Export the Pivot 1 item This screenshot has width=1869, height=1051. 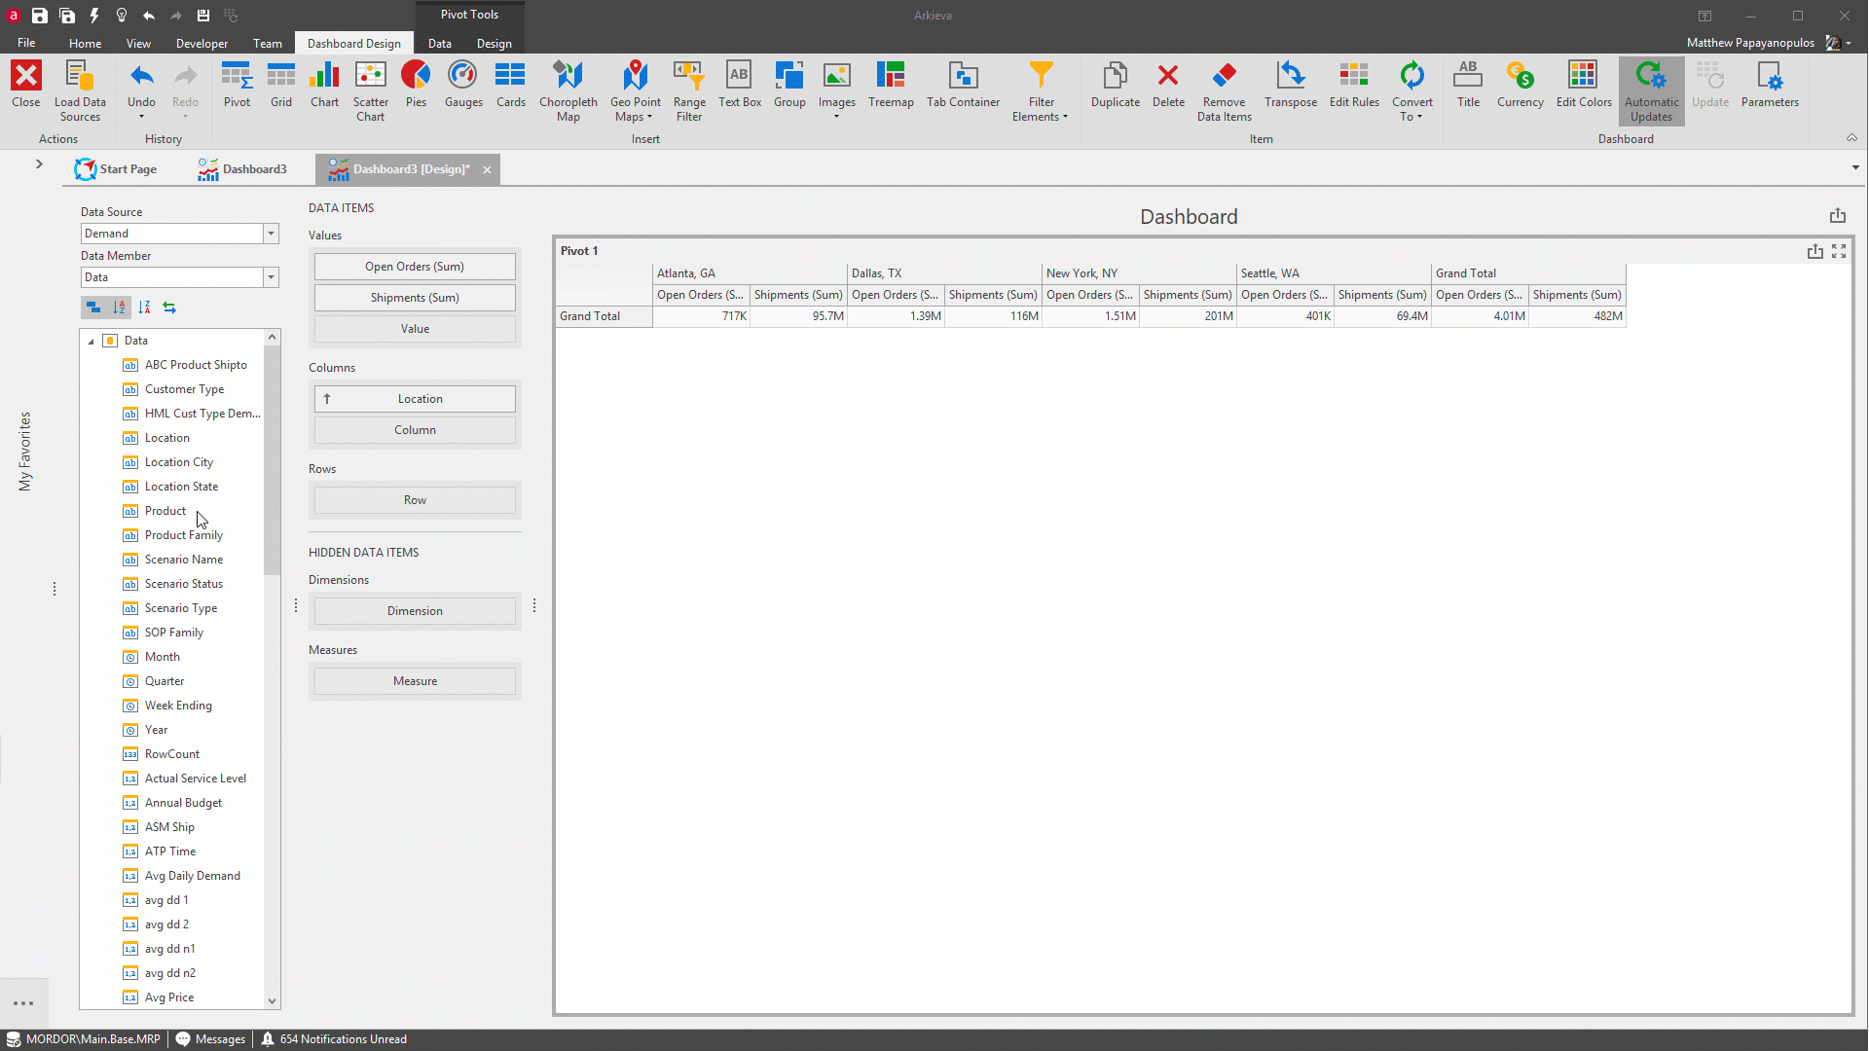pos(1814,251)
